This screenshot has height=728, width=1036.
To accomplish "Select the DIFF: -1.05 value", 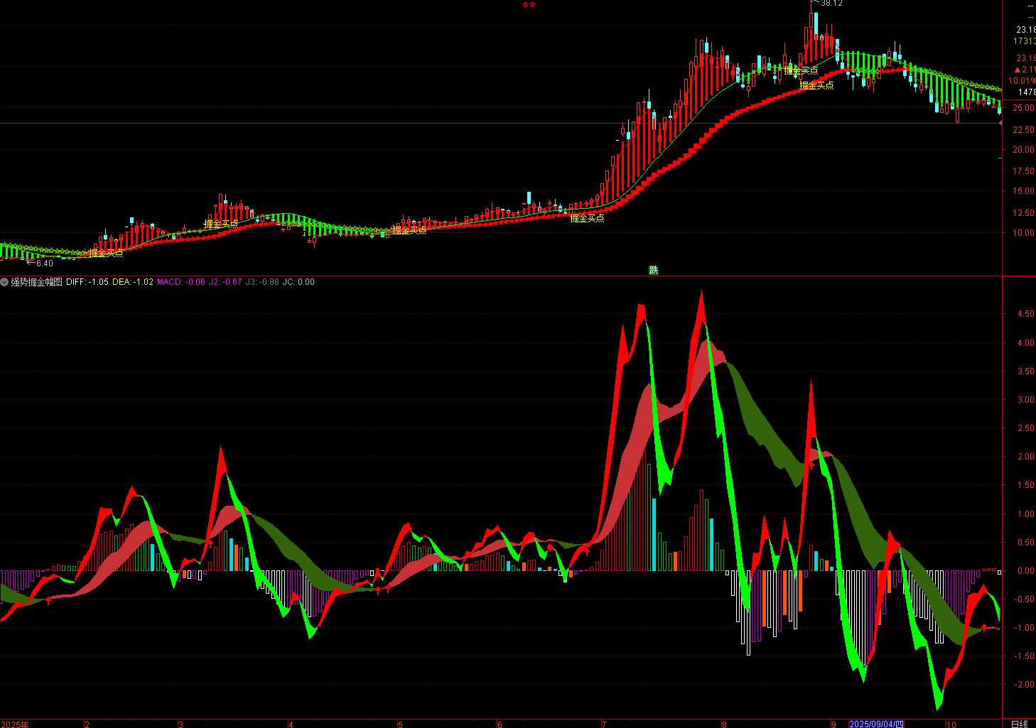I will point(87,282).
